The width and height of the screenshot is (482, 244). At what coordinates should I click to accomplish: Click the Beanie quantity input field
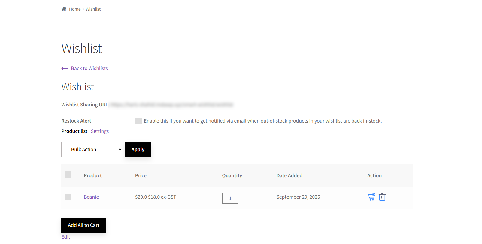click(230, 198)
